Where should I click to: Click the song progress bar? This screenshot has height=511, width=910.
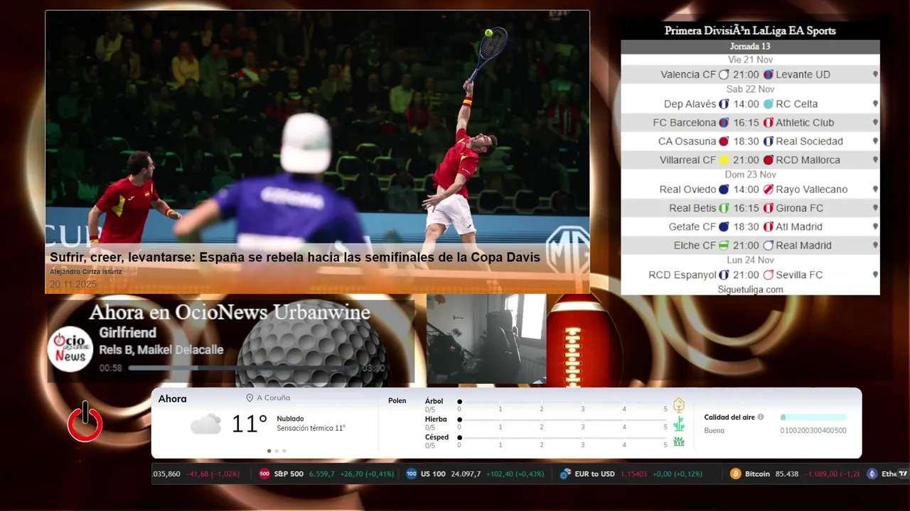tap(243, 368)
